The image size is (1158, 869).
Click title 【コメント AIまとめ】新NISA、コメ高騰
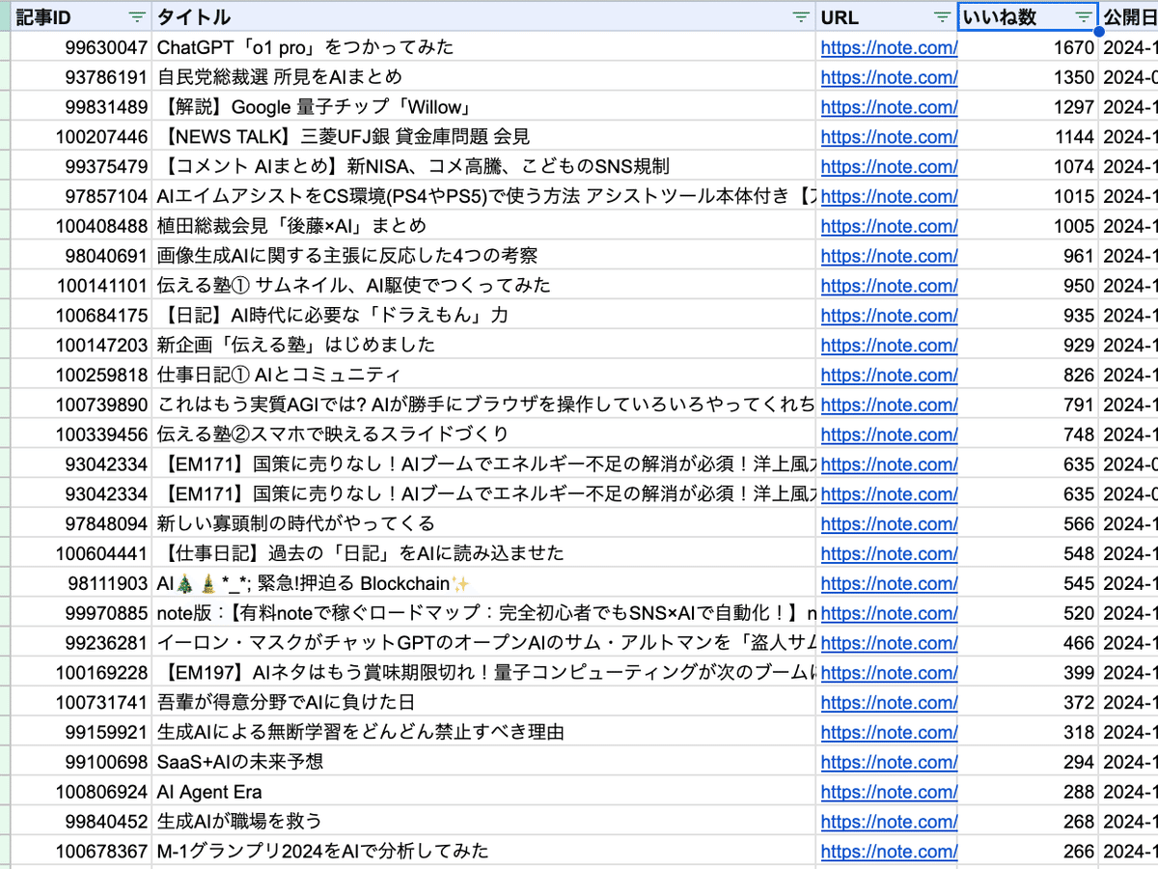(x=413, y=167)
